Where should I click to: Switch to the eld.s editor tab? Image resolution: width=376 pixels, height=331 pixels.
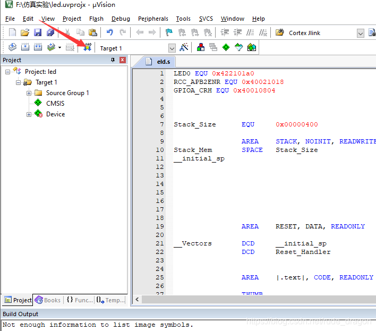tap(158, 62)
